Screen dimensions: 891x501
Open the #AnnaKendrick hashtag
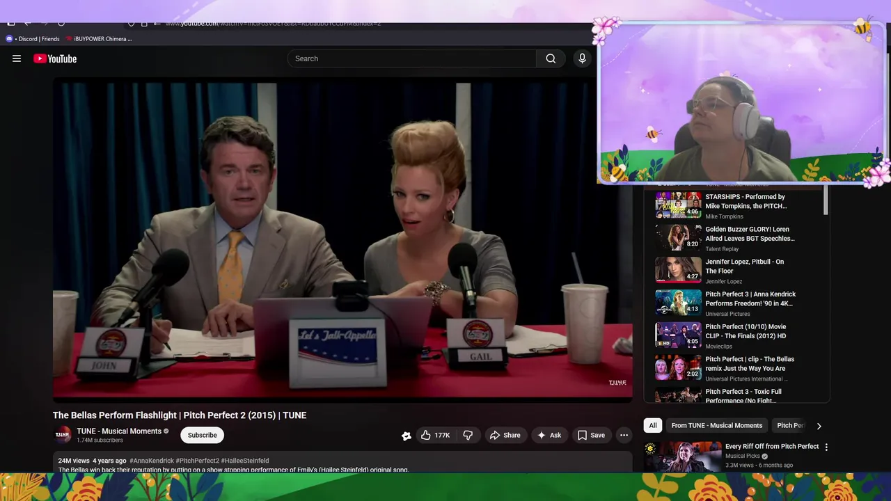[151, 461]
